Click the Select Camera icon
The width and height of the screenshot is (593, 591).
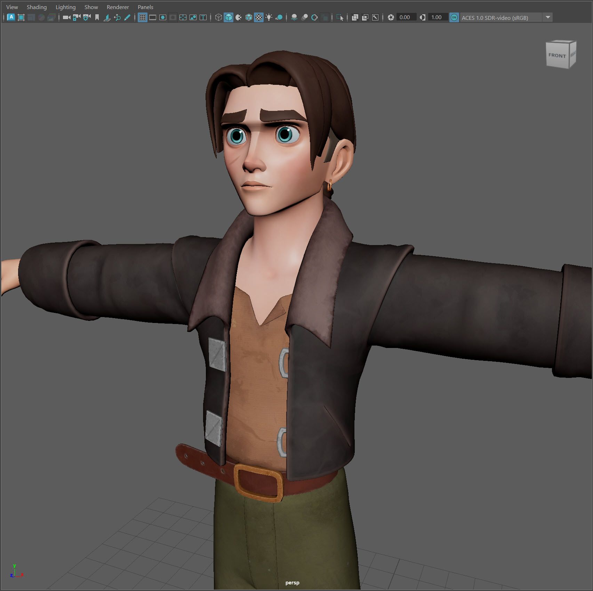pyautogui.click(x=67, y=17)
